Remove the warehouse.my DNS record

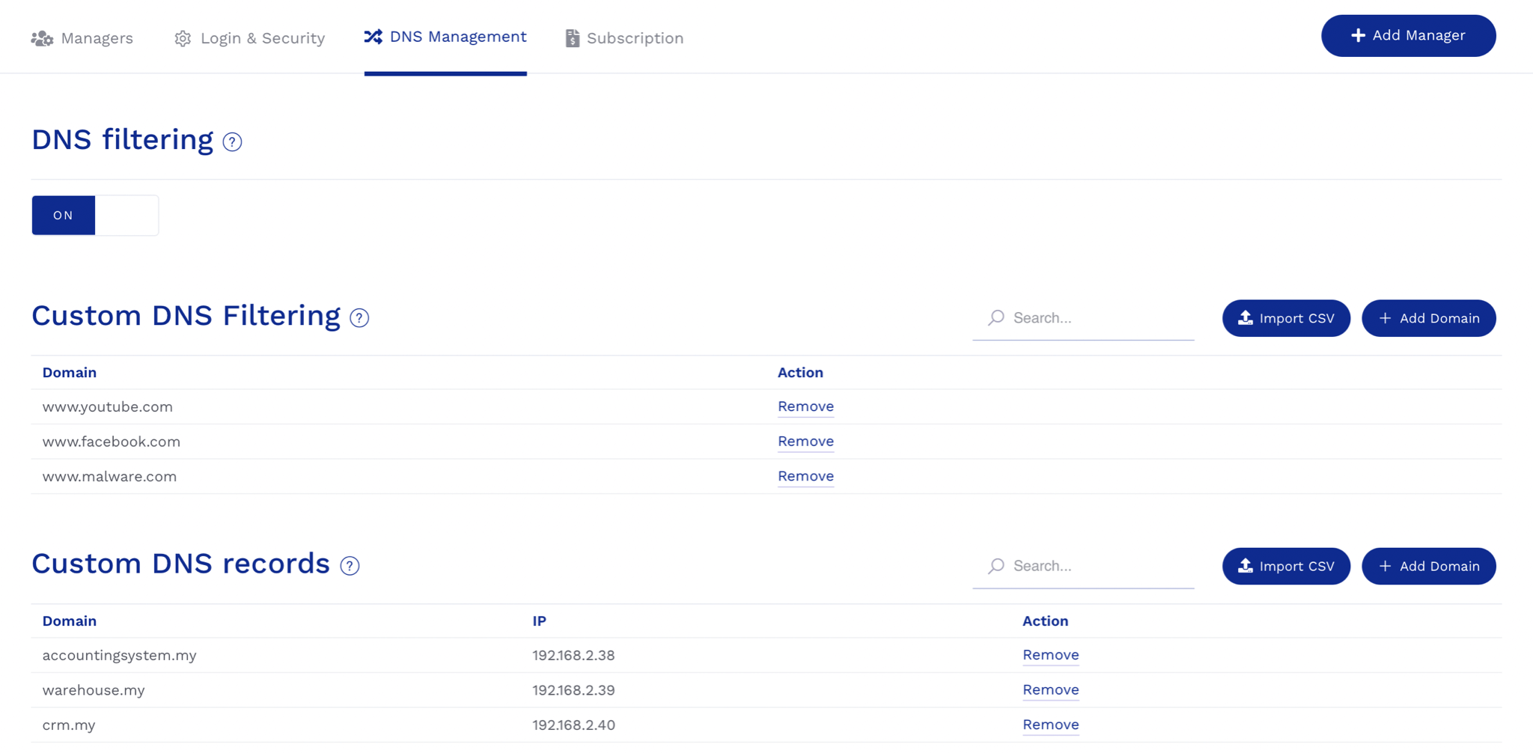[1050, 689]
